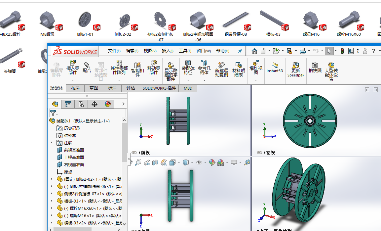Open Linear Component Pattern tool

pyautogui.click(x=119, y=63)
